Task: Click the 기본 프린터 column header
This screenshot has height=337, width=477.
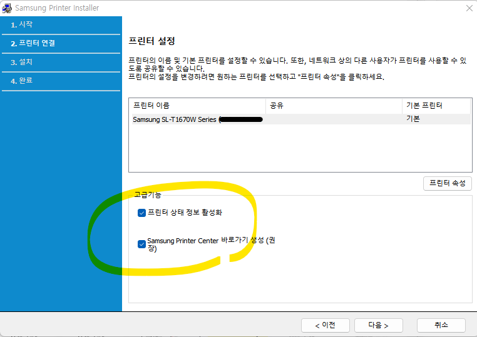Action: (x=436, y=106)
